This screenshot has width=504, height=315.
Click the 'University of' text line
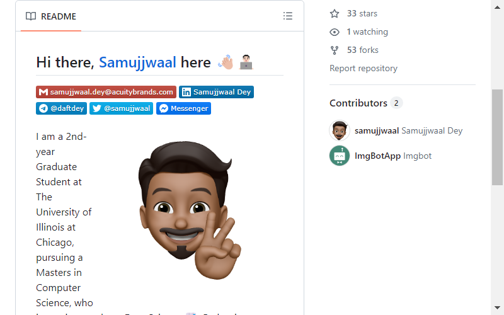pyautogui.click(x=64, y=212)
